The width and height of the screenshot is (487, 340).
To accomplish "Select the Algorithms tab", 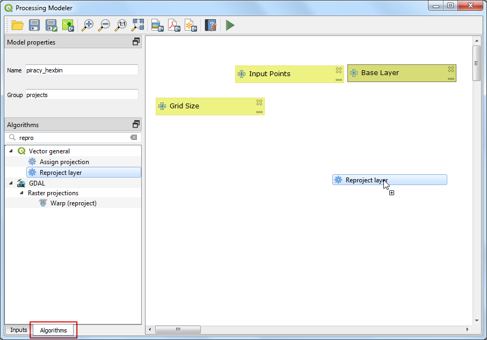I will (x=53, y=330).
